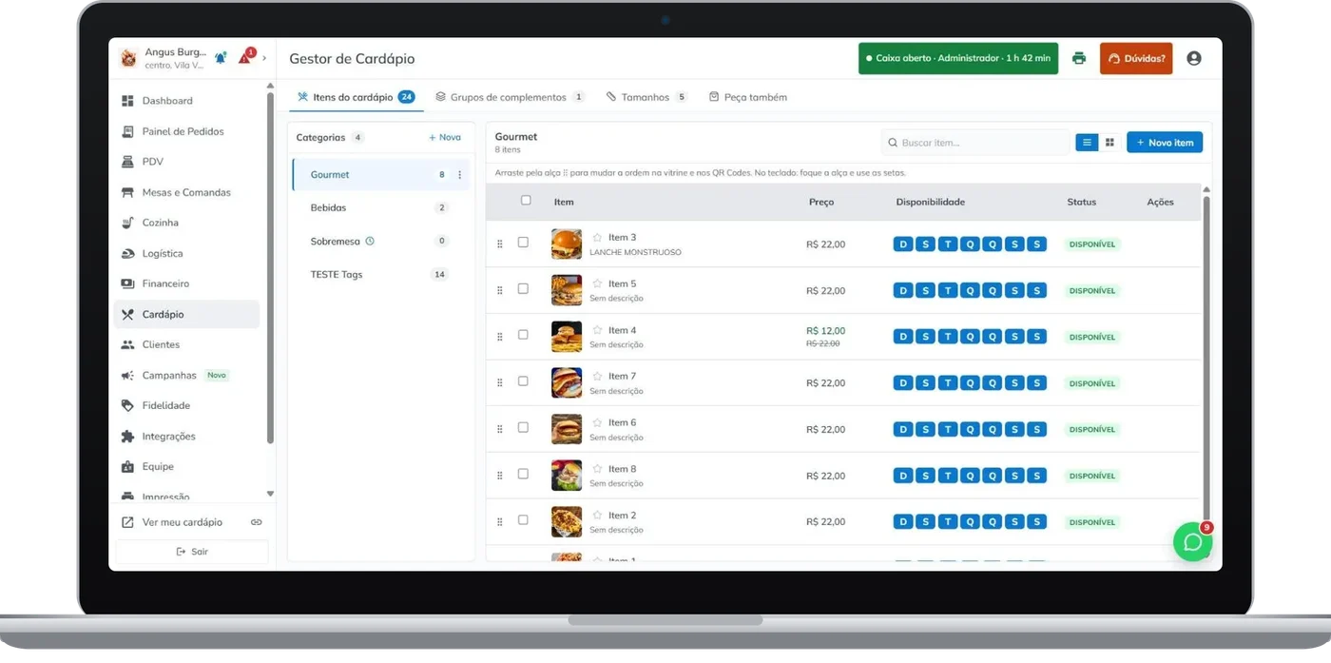1331x663 pixels.
Task: Click the Sair logout button
Action: point(192,552)
